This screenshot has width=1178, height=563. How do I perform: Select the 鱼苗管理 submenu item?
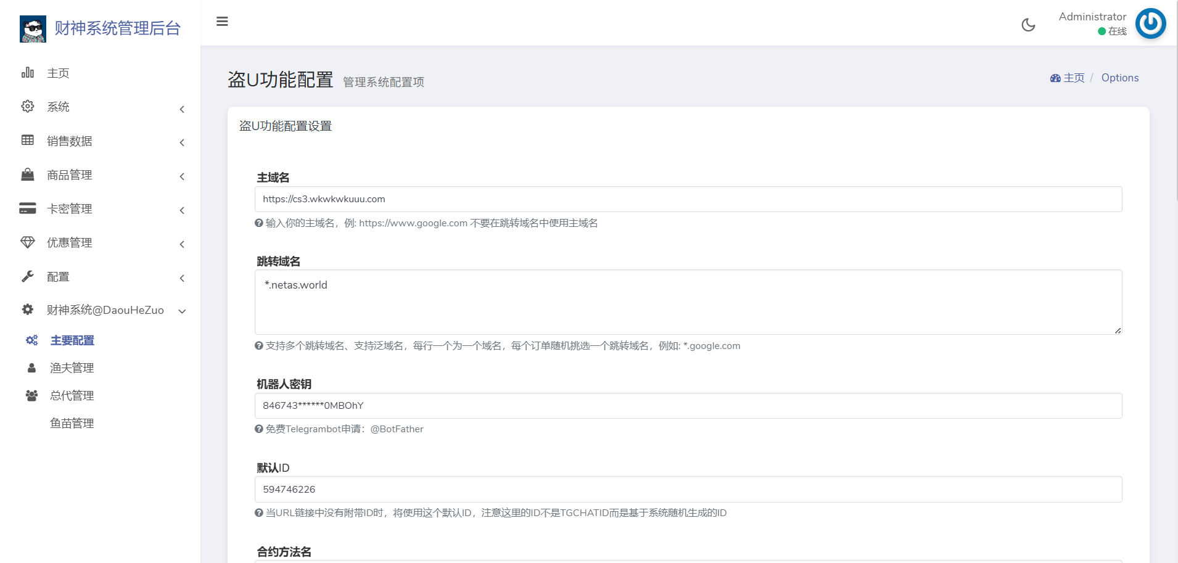pyautogui.click(x=72, y=424)
